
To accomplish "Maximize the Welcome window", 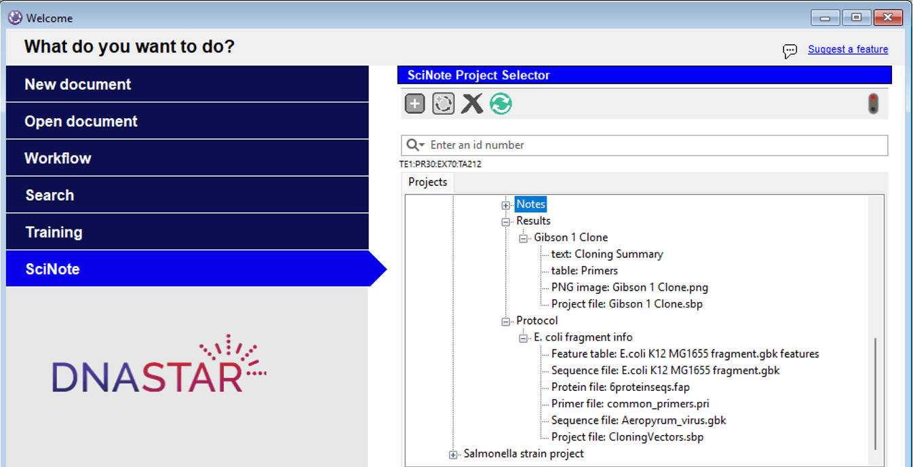I will pyautogui.click(x=857, y=18).
